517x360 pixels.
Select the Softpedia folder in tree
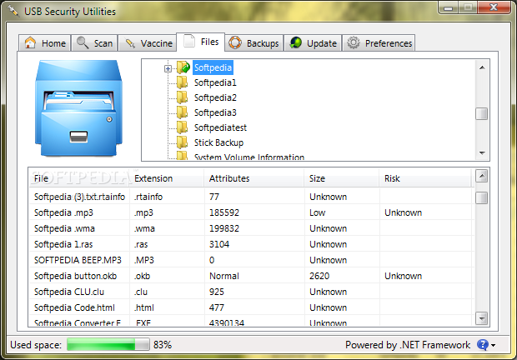[x=213, y=67]
